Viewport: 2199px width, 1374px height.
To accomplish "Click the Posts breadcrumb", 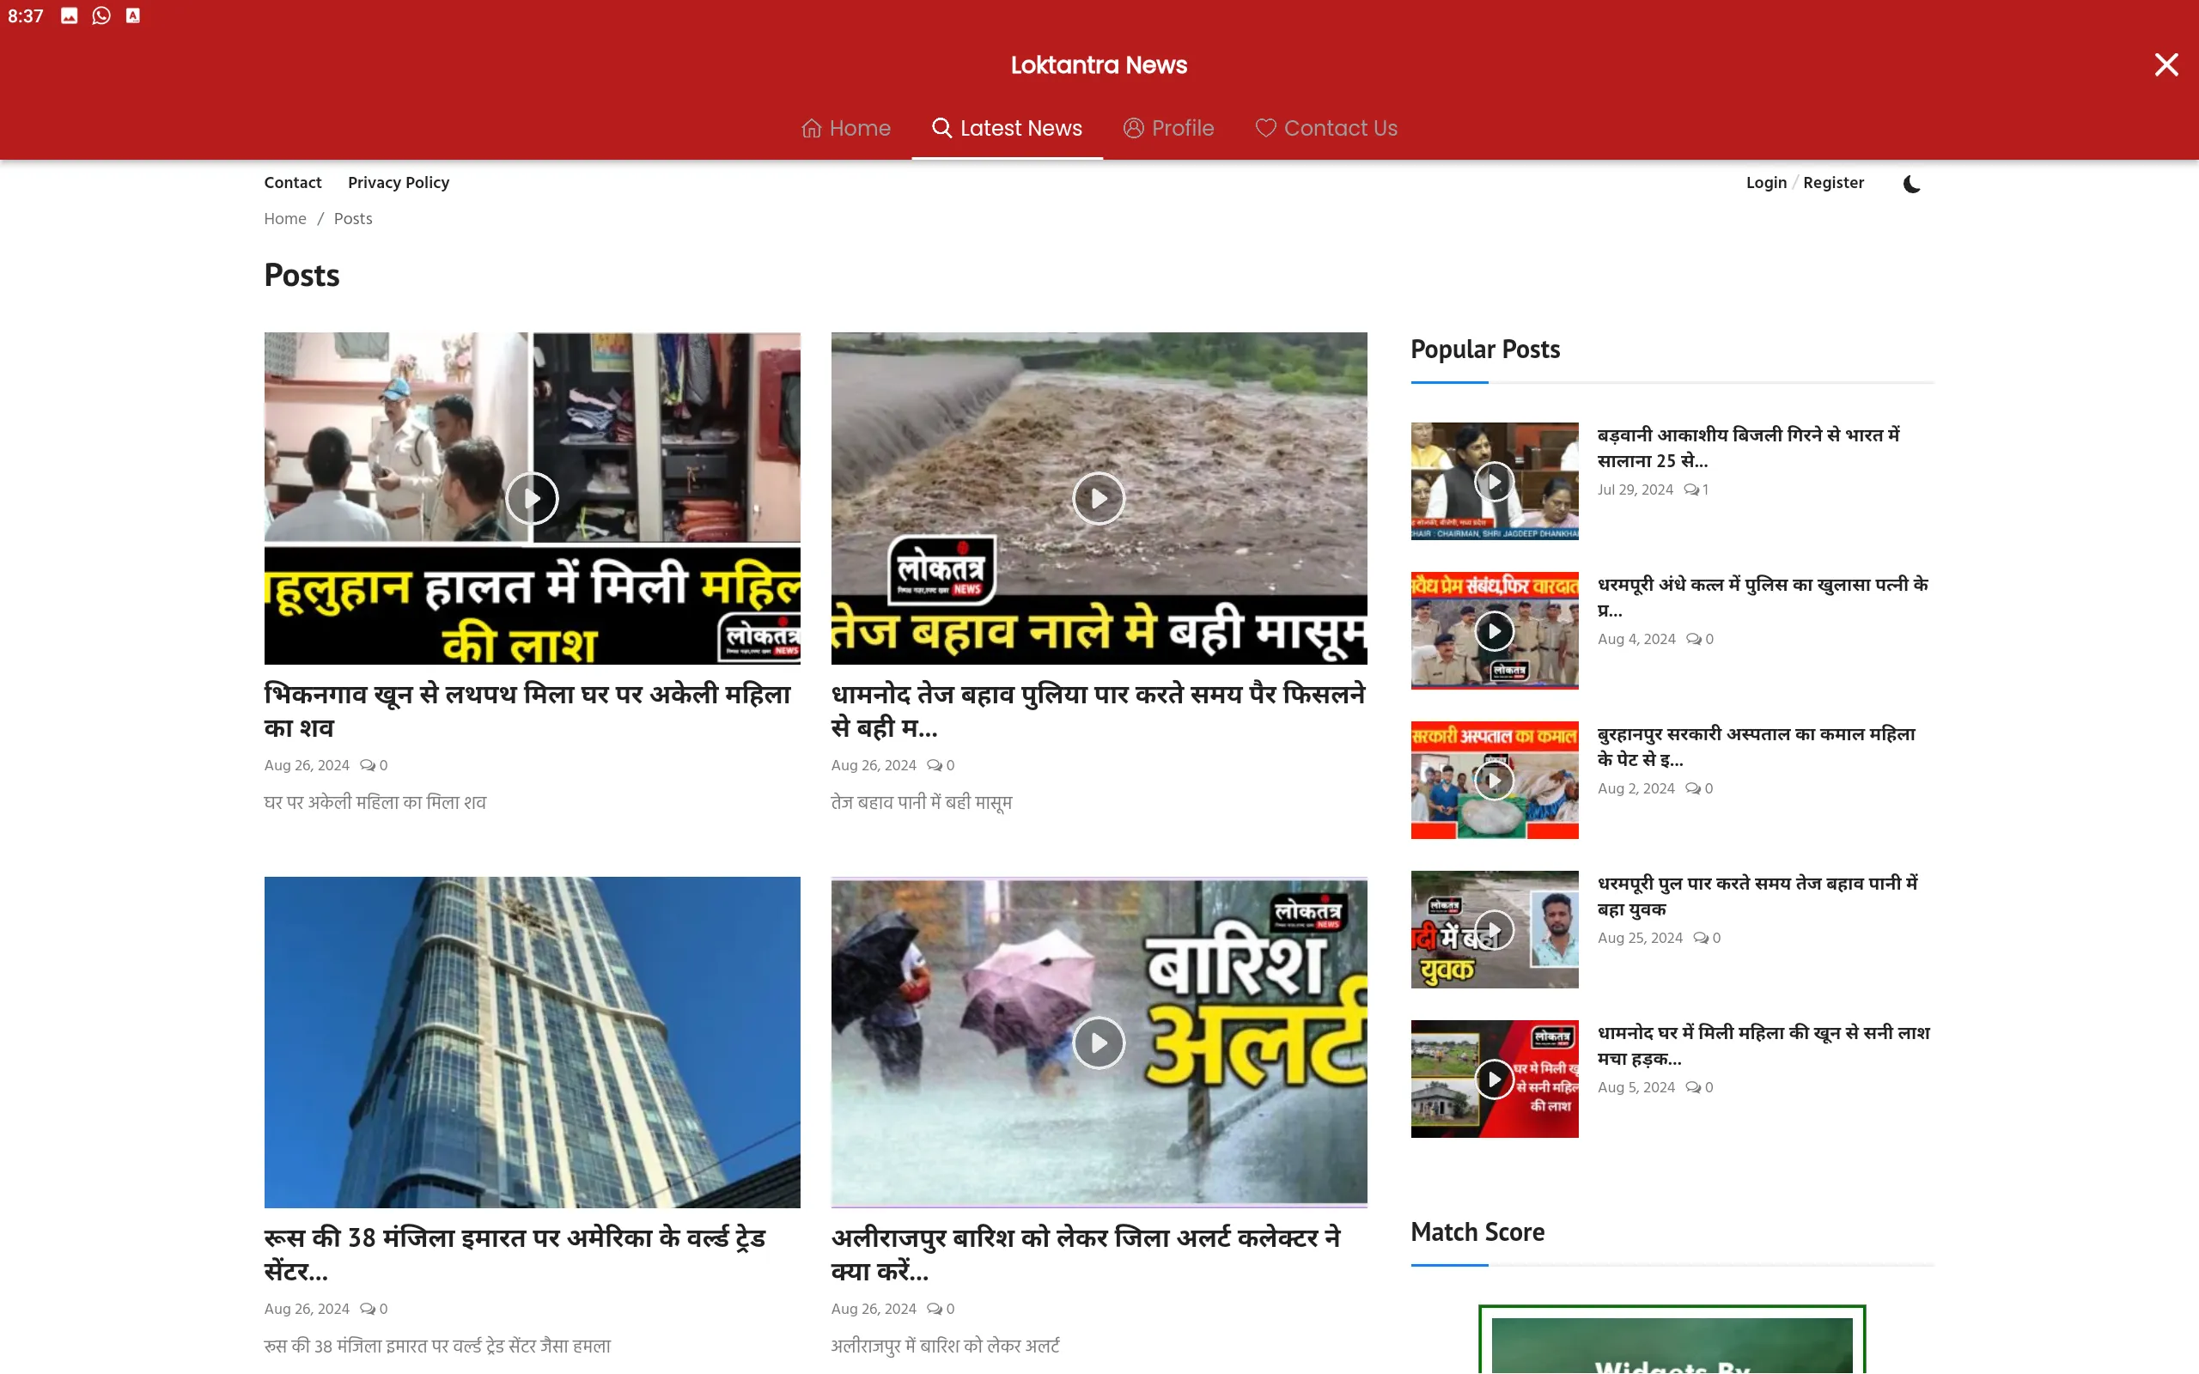I will click(x=352, y=219).
